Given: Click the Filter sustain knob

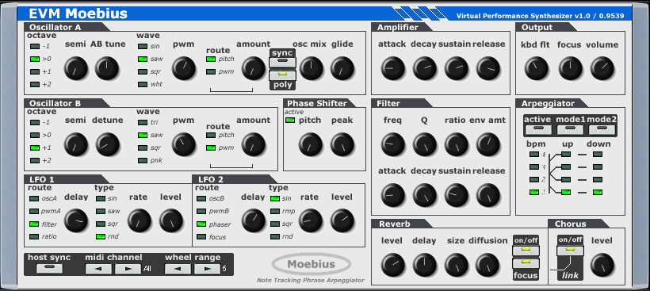Looking at the screenshot, I should [x=457, y=195].
